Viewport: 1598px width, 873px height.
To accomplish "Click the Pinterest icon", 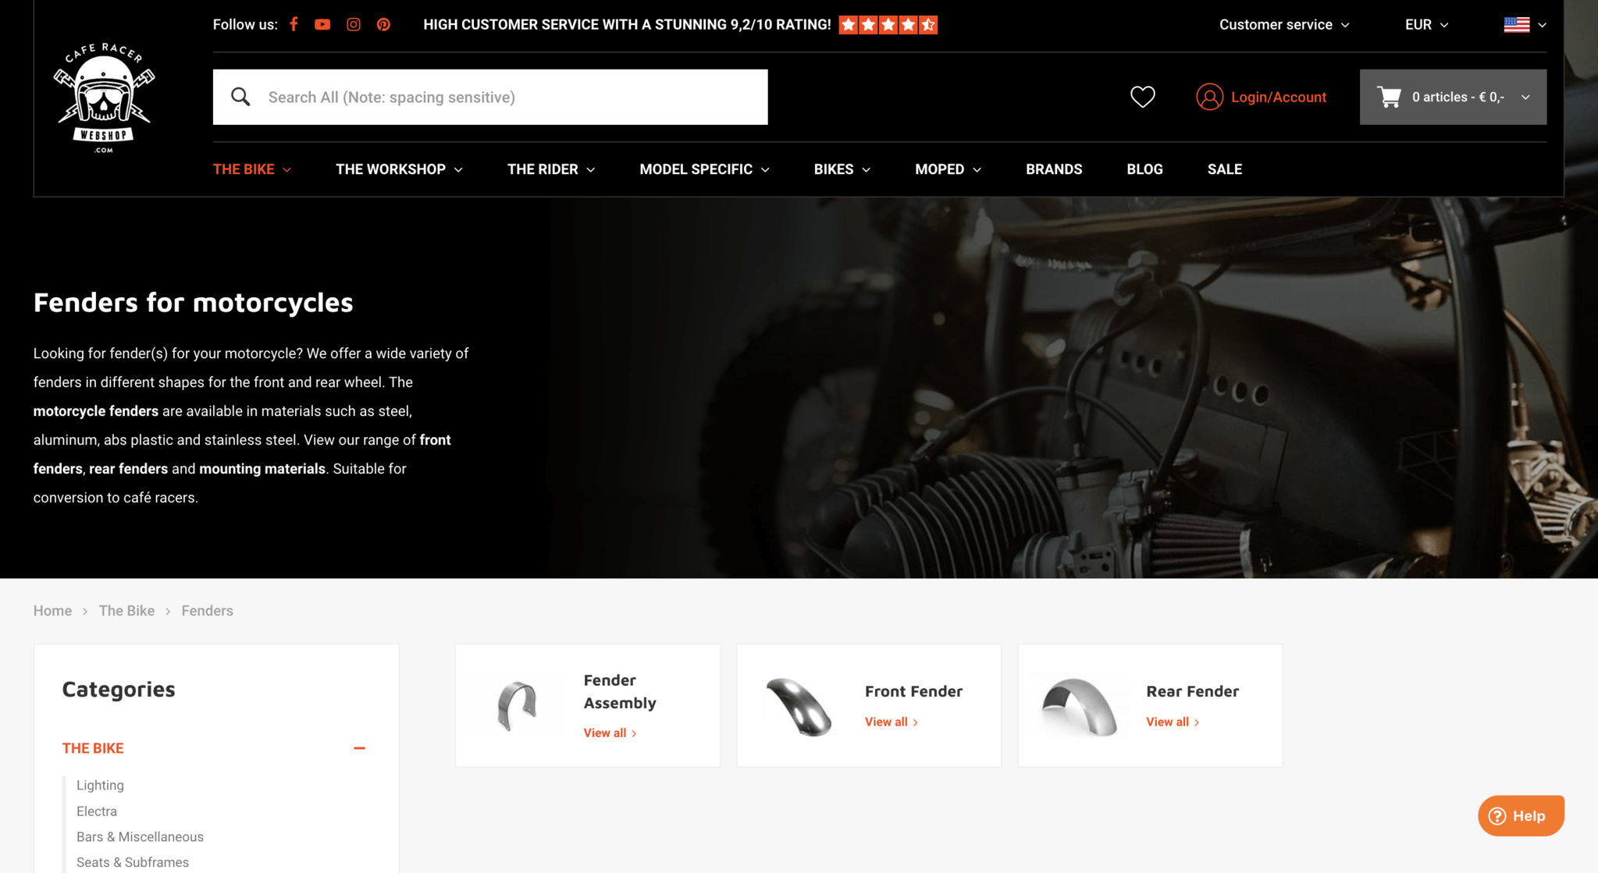I will pyautogui.click(x=383, y=24).
